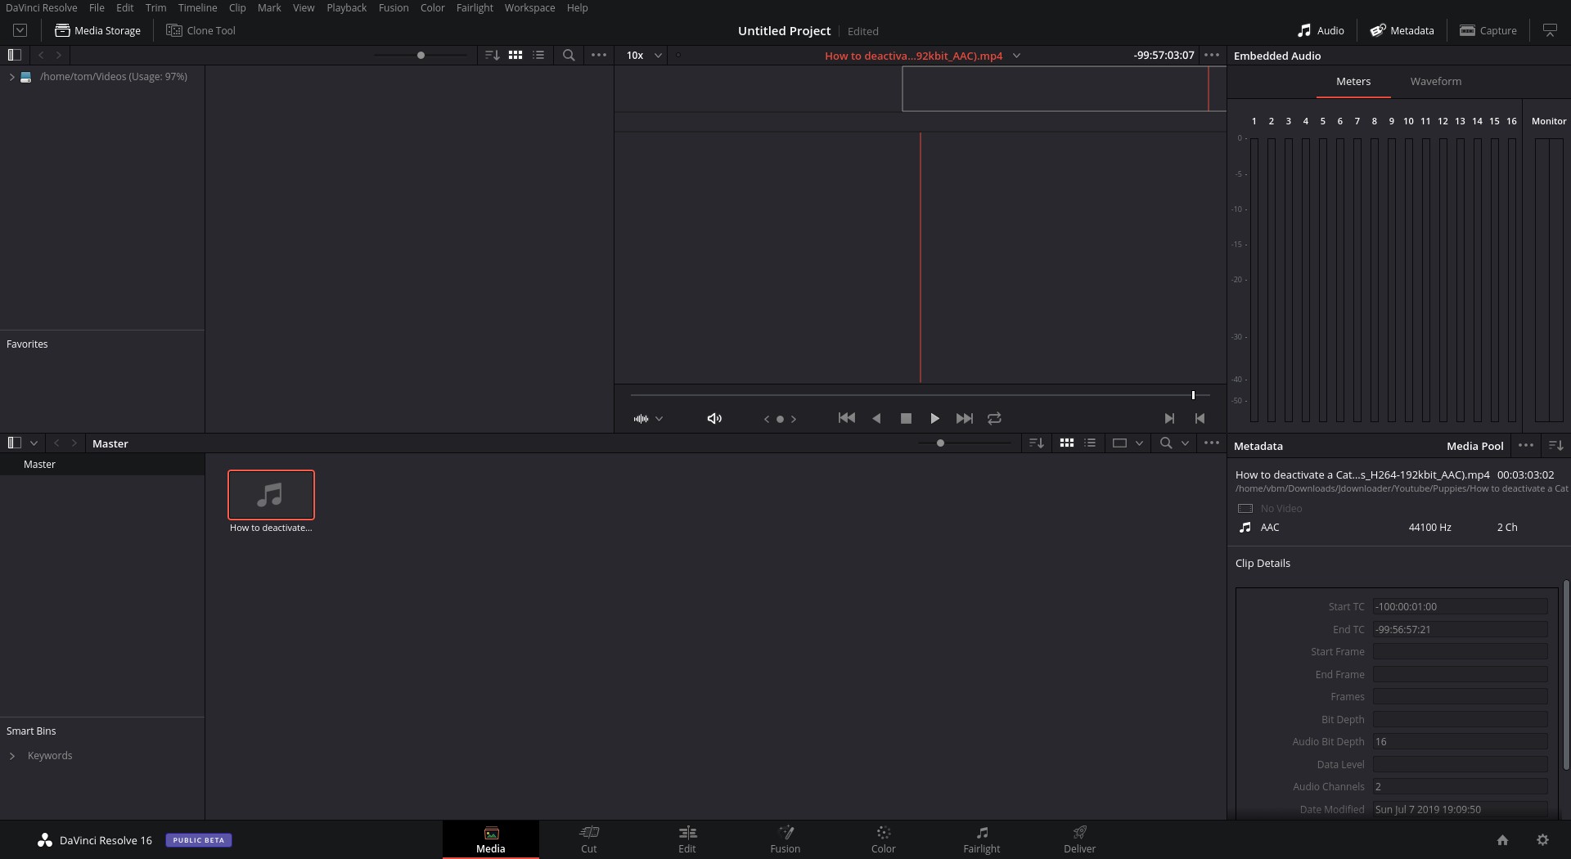
Task: Click the media storage search icon
Action: [x=569, y=55]
